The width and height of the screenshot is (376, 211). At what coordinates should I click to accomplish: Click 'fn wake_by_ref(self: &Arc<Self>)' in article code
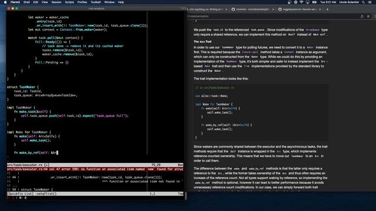coord(225,125)
